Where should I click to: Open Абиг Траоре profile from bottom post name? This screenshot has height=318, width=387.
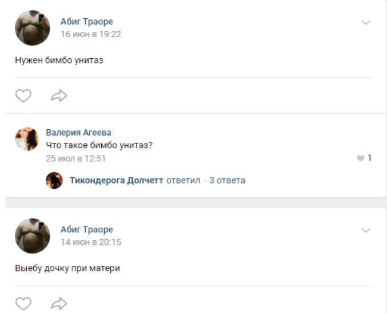pyautogui.click(x=87, y=229)
